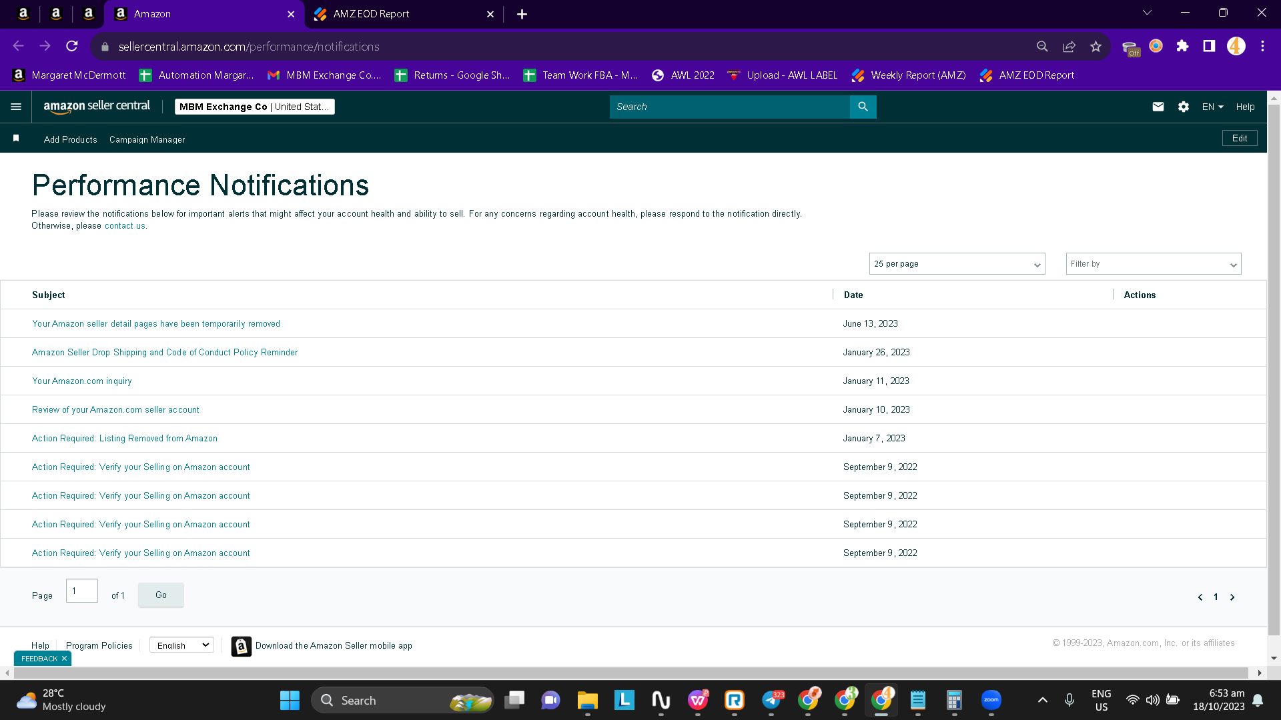Open Chrome extensions puzzle icon
The image size is (1281, 720).
coord(1182,46)
